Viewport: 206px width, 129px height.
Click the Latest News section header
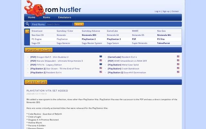pos(36,82)
